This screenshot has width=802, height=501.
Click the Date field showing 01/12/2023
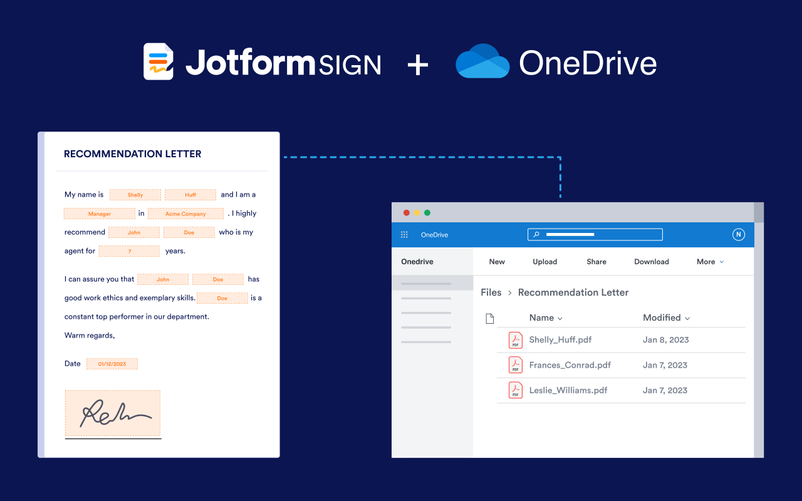(112, 363)
